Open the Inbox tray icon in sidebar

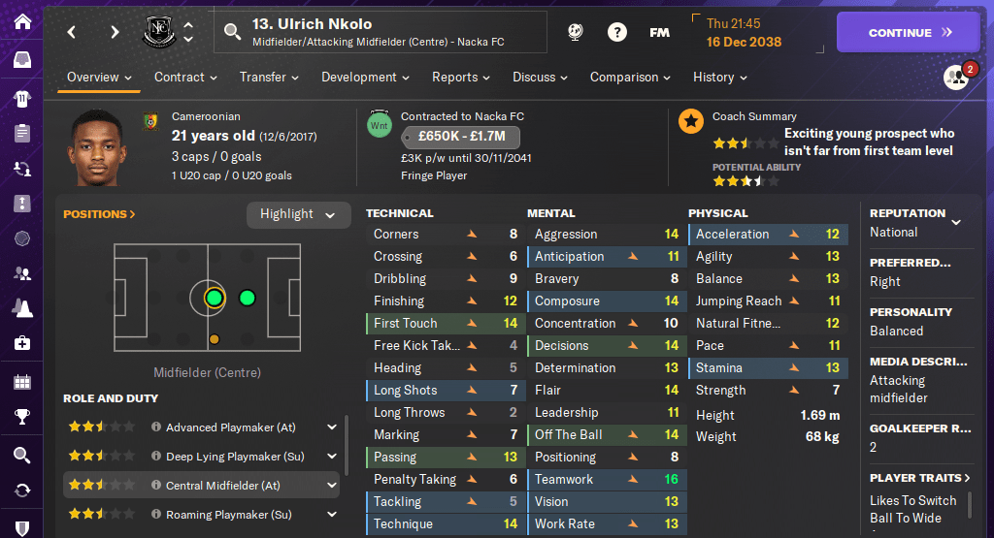pos(21,60)
